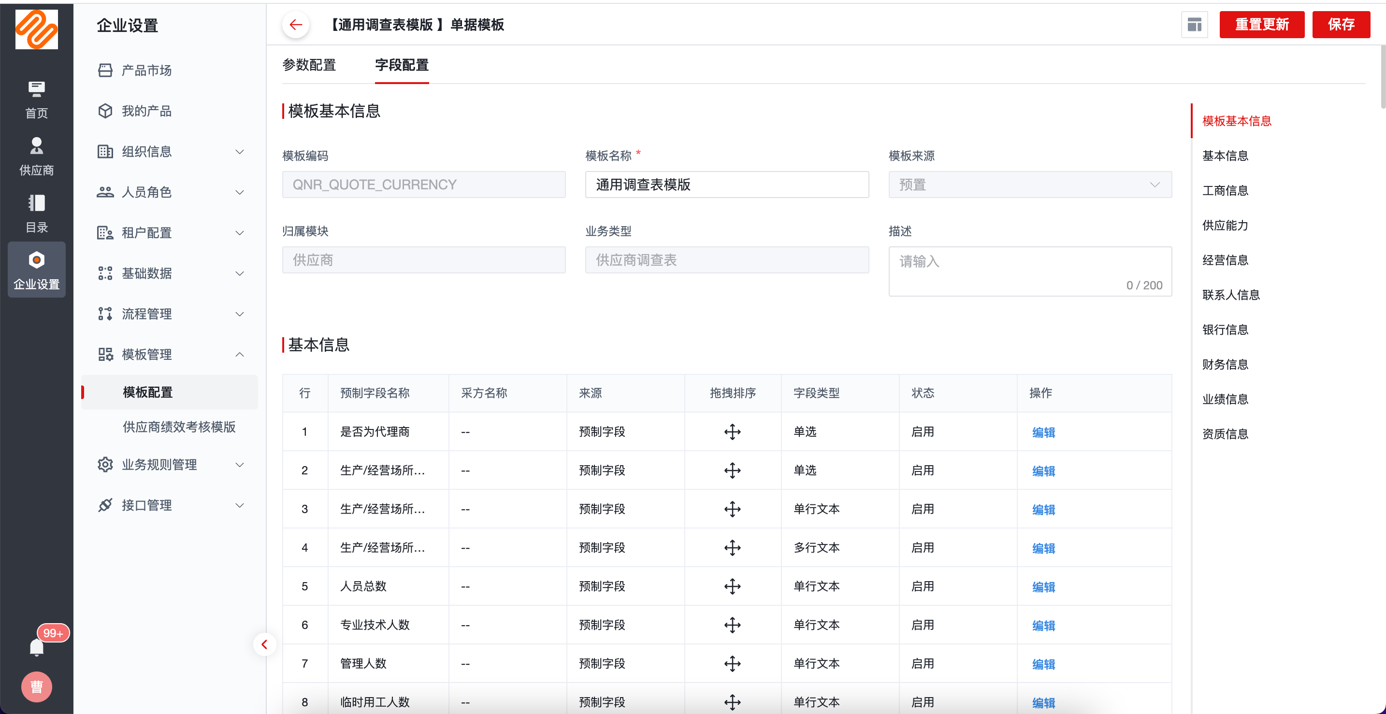
Task: Expand 基础数据 menu chevron
Action: (x=240, y=273)
